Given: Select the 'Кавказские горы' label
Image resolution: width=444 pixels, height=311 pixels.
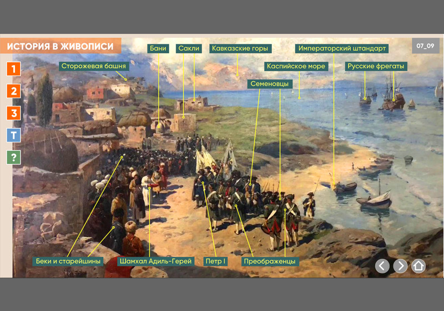Looking at the screenshot, I should [240, 48].
